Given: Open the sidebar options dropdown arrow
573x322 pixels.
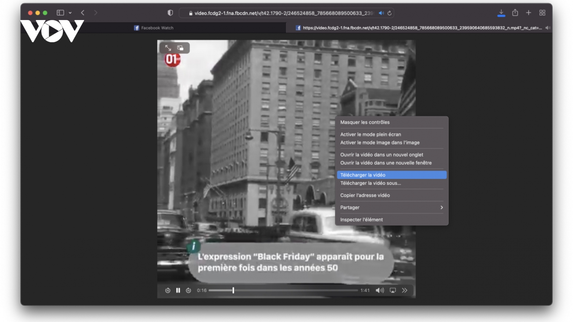Looking at the screenshot, I should click(70, 13).
